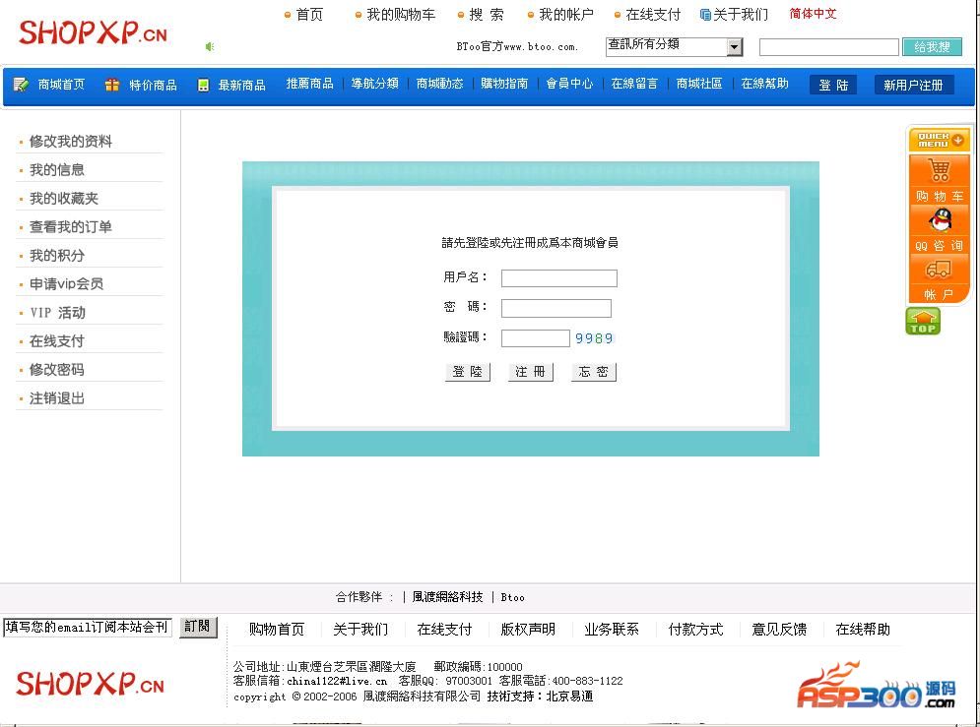Viewport: 980px width, 727px height.
Task: Click the latest products device icon
Action: (x=203, y=85)
